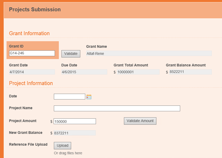Click the Grant Total Amount field
222x158 pixels.
tap(138, 72)
